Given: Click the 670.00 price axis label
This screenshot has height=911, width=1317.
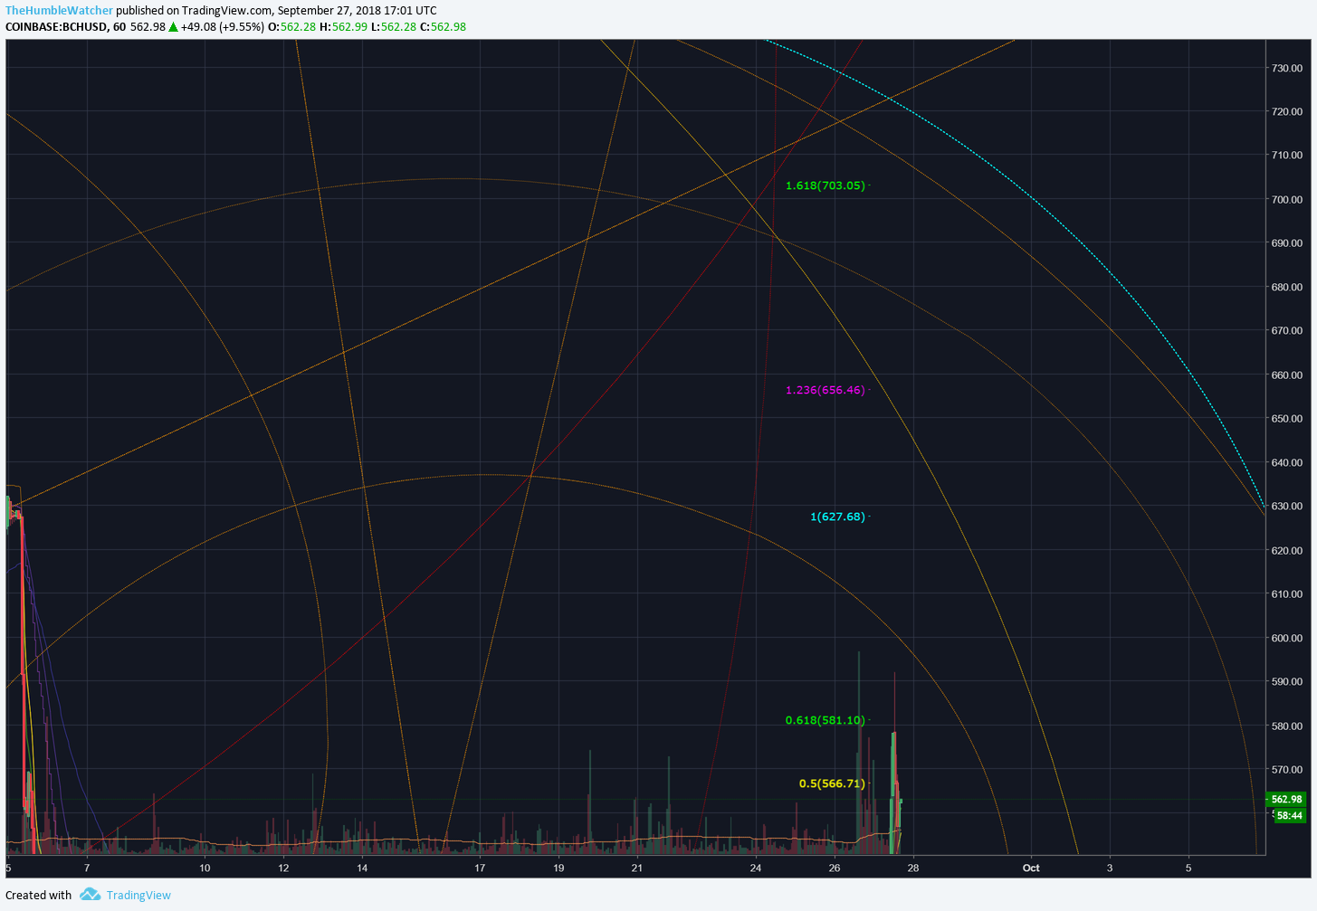Looking at the screenshot, I should (x=1287, y=331).
